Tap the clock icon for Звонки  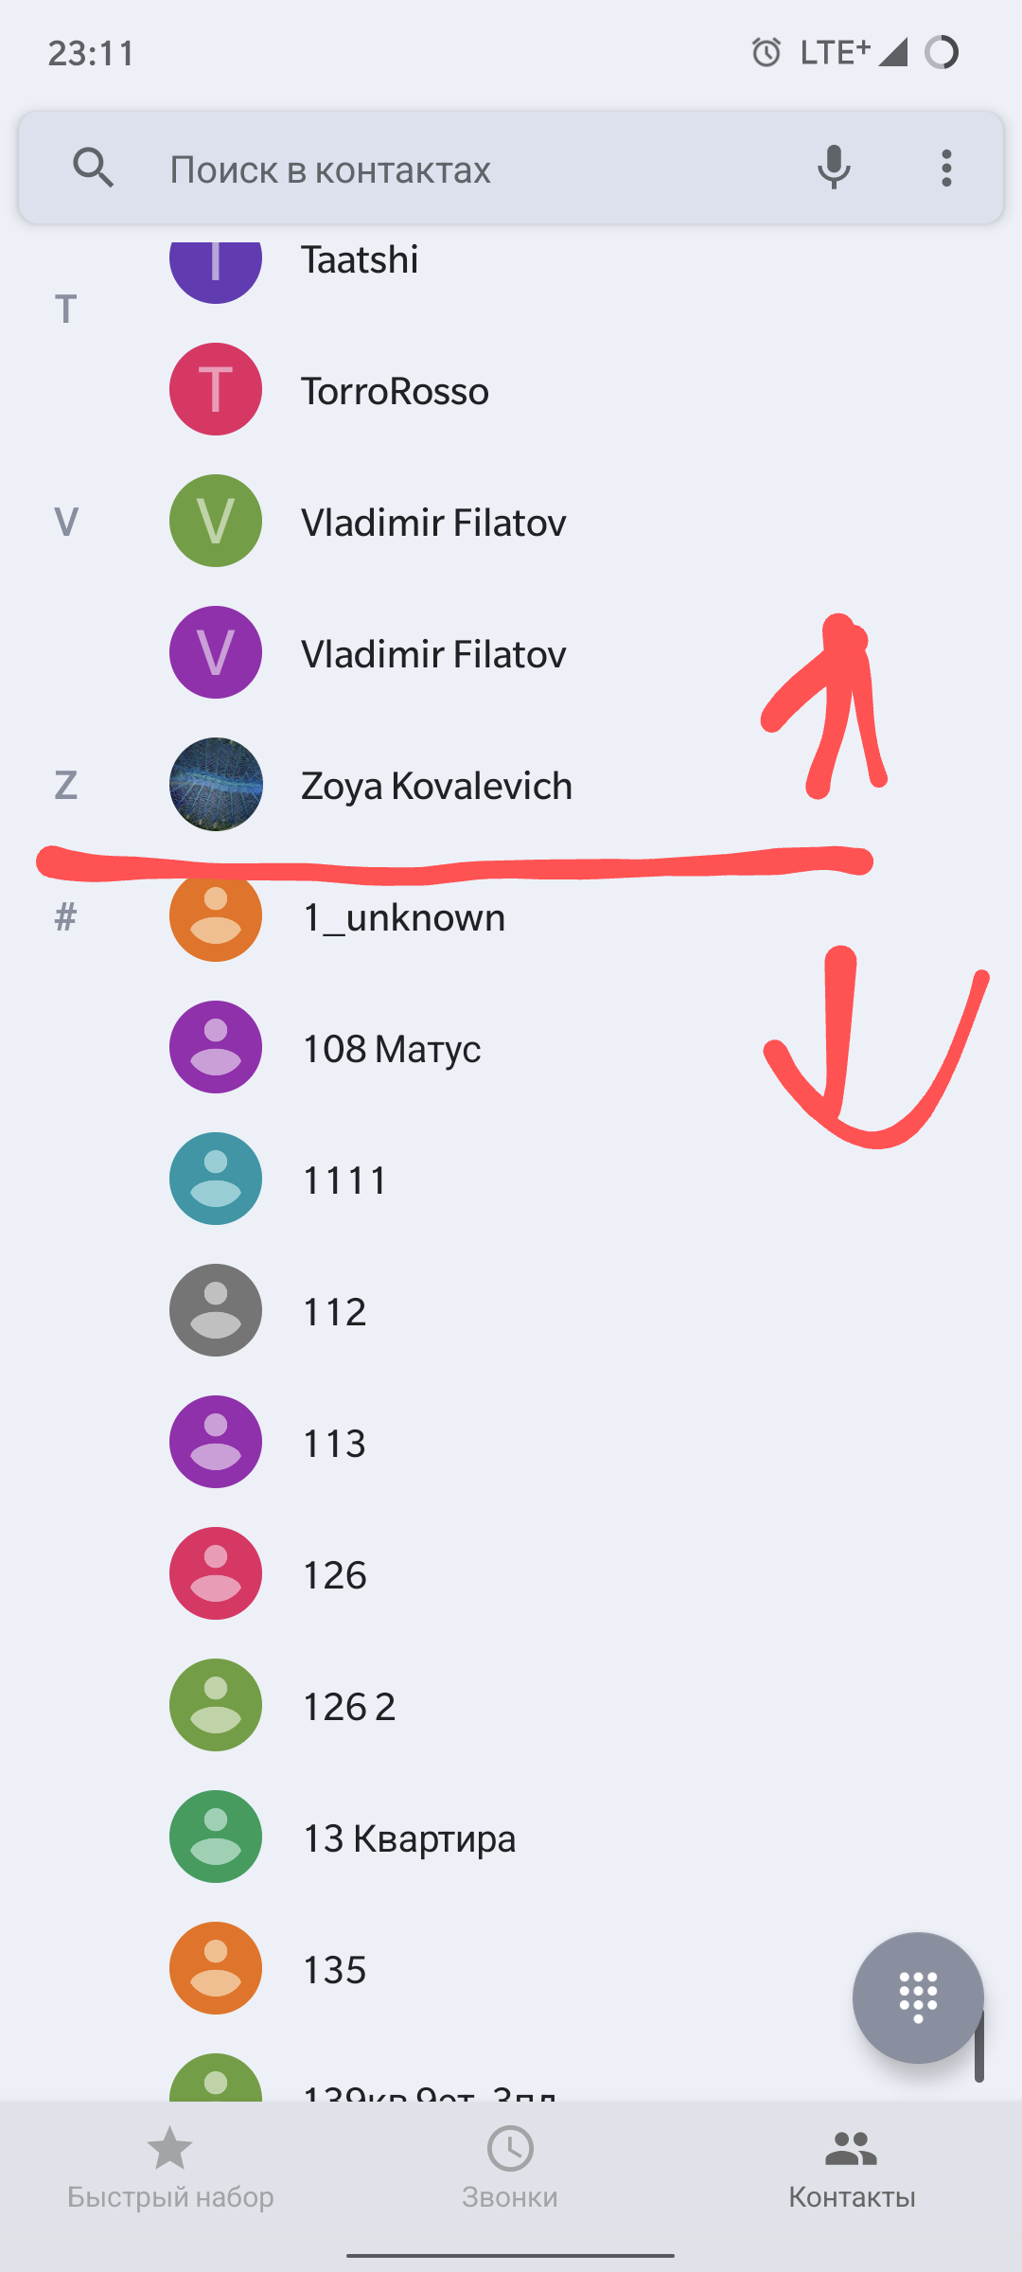pos(510,2147)
